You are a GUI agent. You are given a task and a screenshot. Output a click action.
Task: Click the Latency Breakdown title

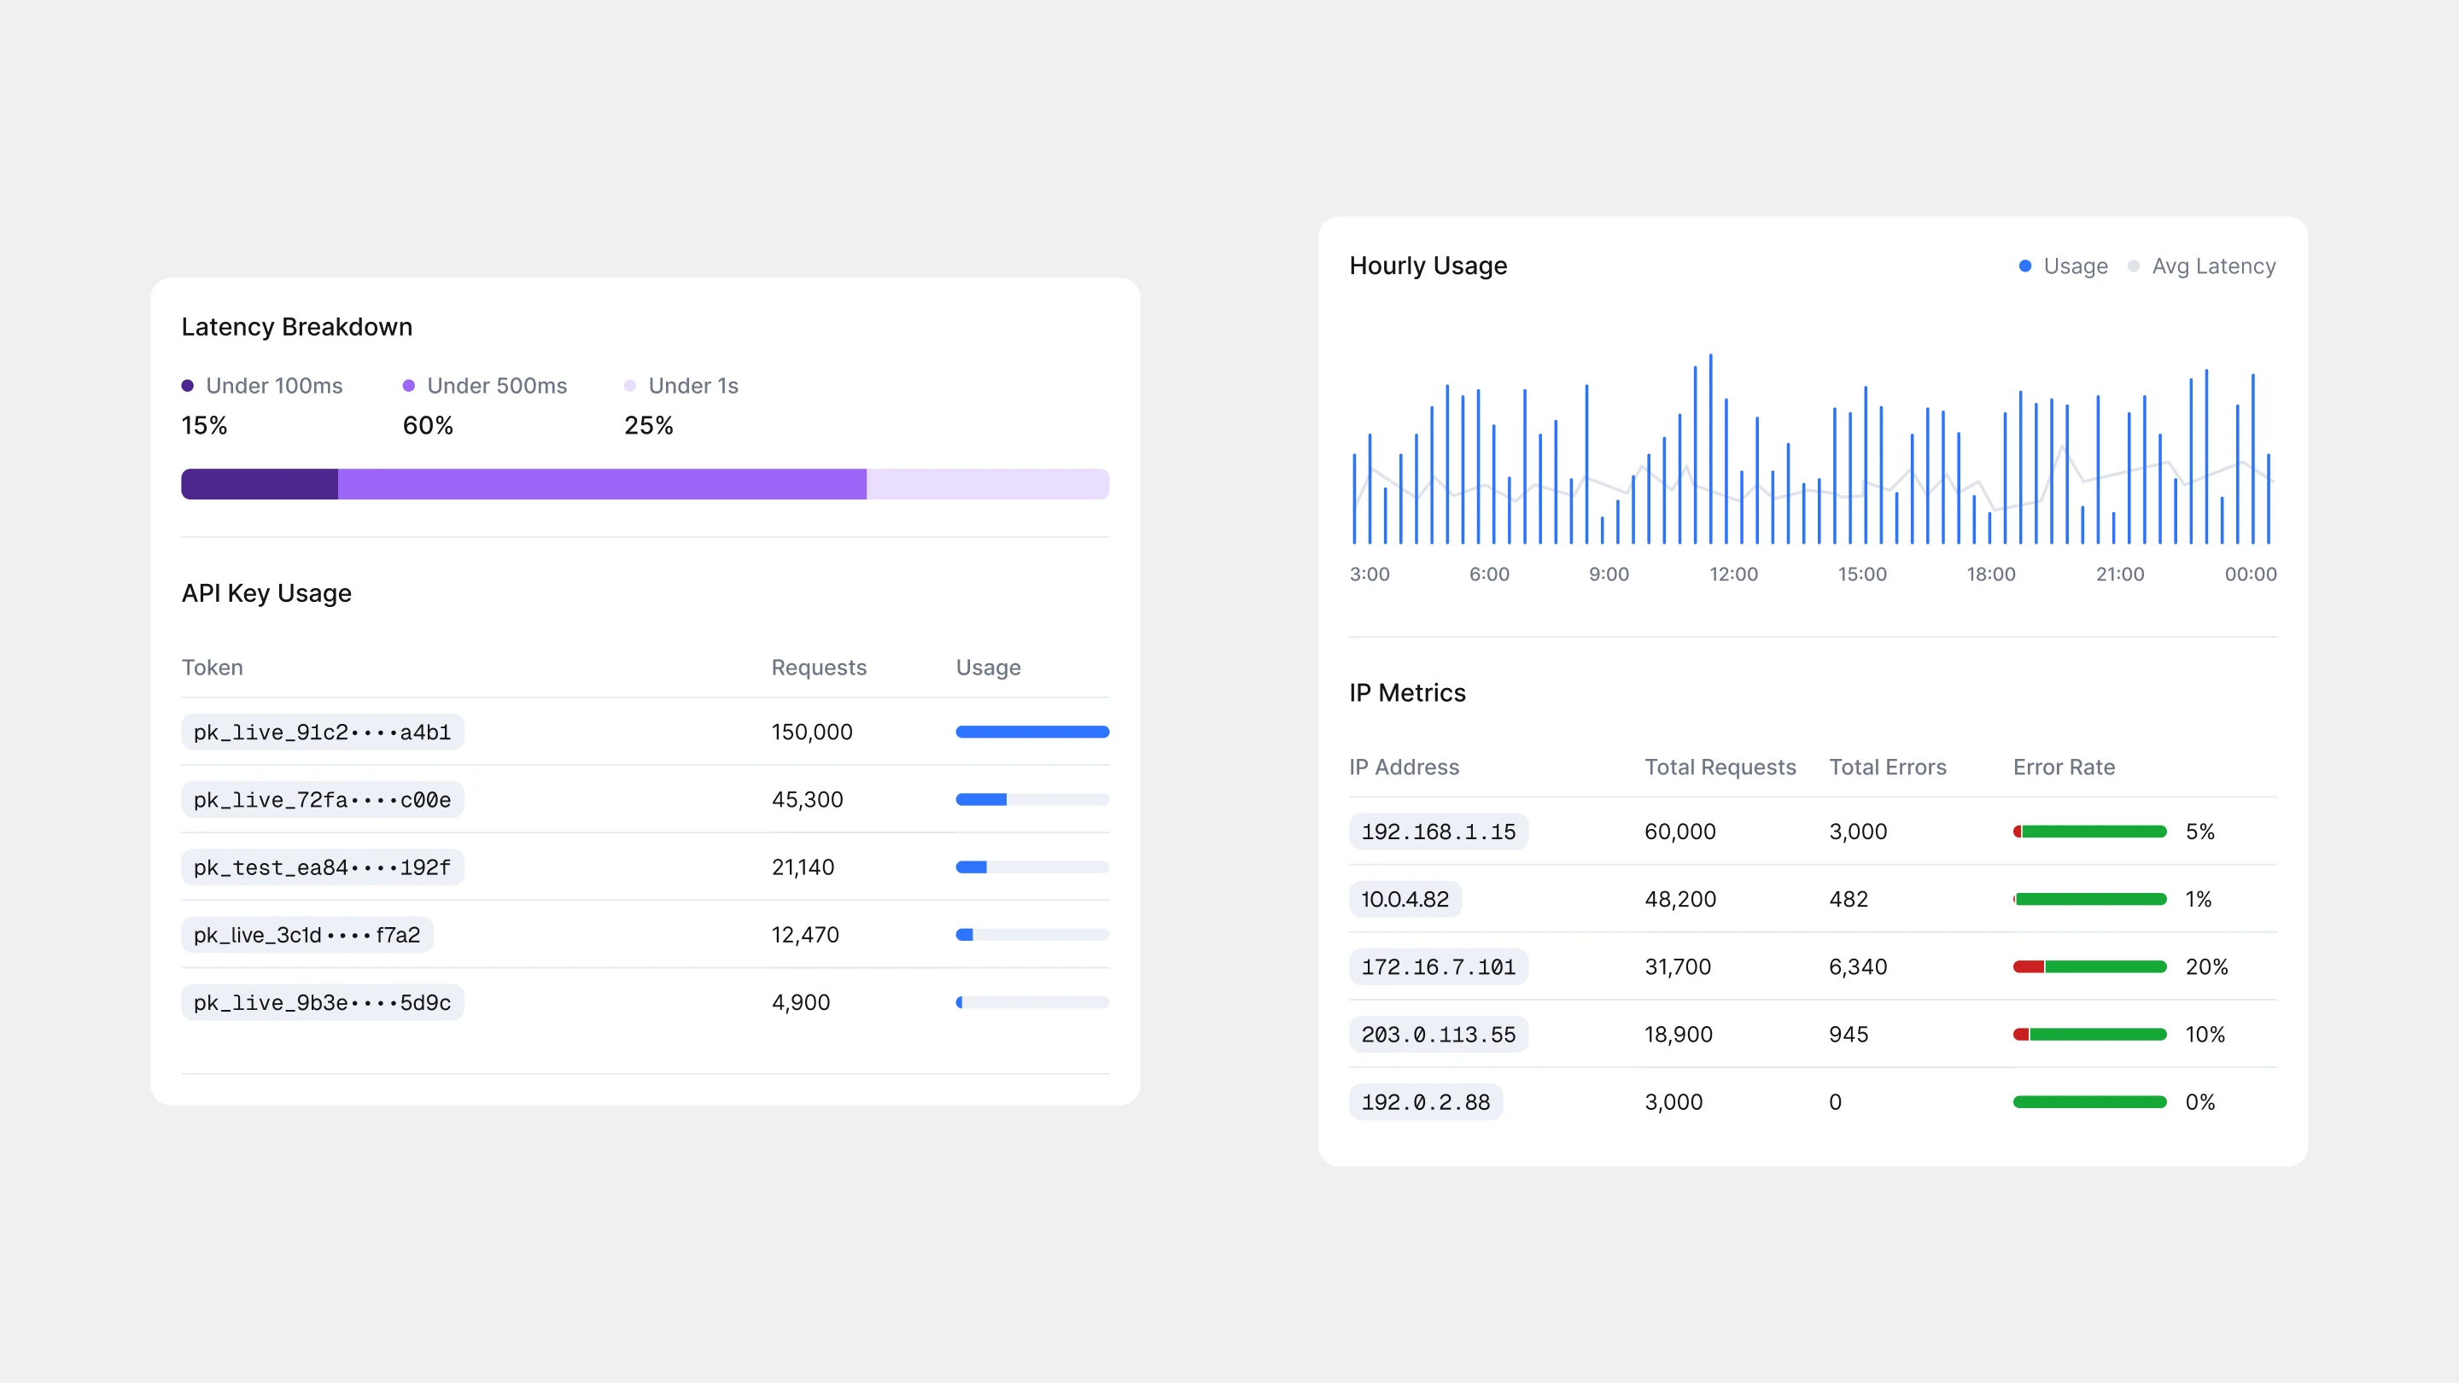click(297, 327)
